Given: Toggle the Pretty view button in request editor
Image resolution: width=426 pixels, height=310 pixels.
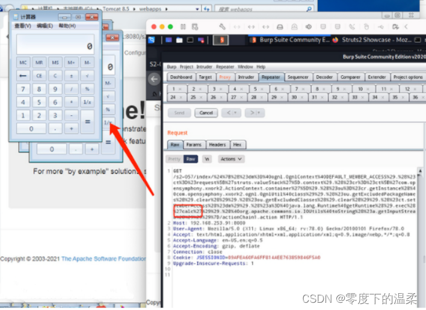Looking at the screenshot, I should coord(174,159).
